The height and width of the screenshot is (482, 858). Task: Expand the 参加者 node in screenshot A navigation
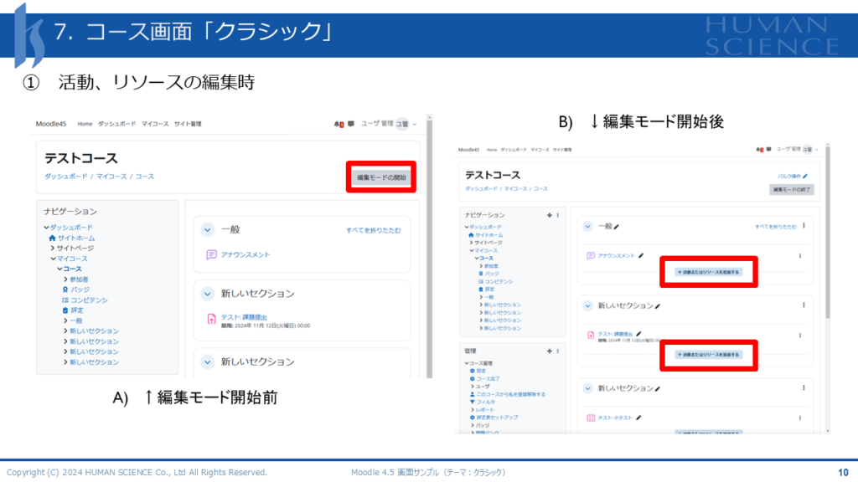coord(65,279)
